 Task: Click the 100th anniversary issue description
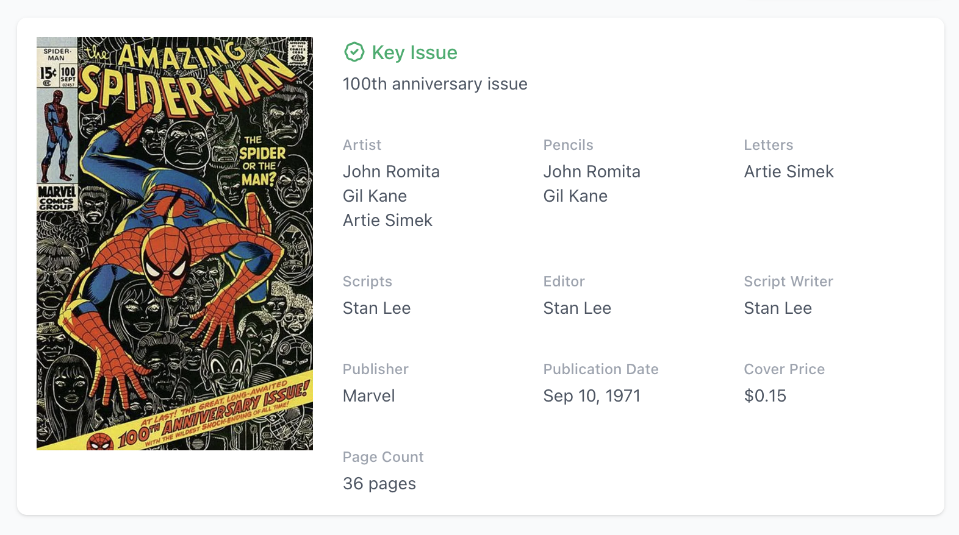point(435,84)
